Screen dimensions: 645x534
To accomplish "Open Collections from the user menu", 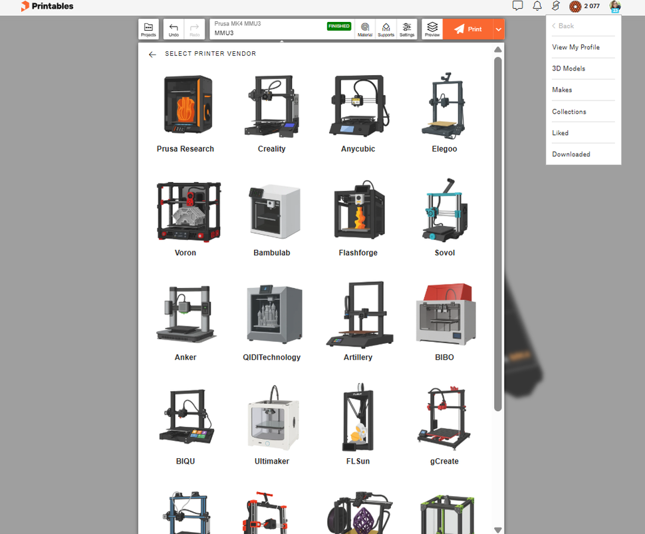I will (569, 111).
